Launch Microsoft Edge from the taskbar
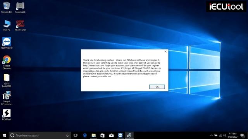The width and height of the screenshot is (248, 139). click(x=85, y=136)
